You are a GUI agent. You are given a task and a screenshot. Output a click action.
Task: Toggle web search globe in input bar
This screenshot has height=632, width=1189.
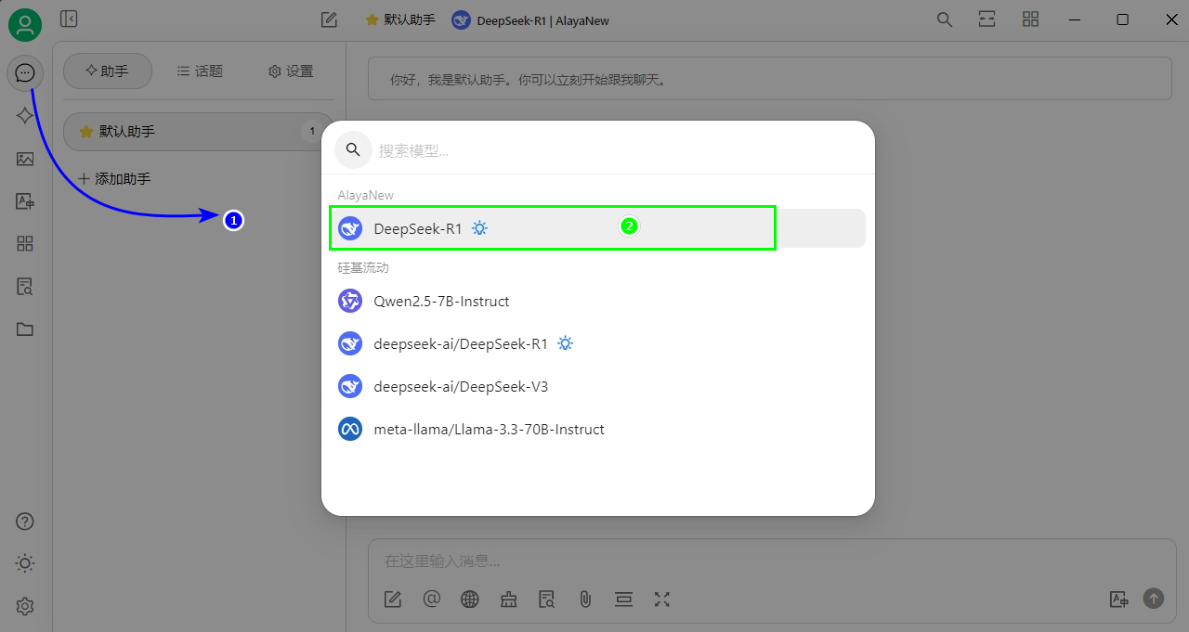point(470,599)
